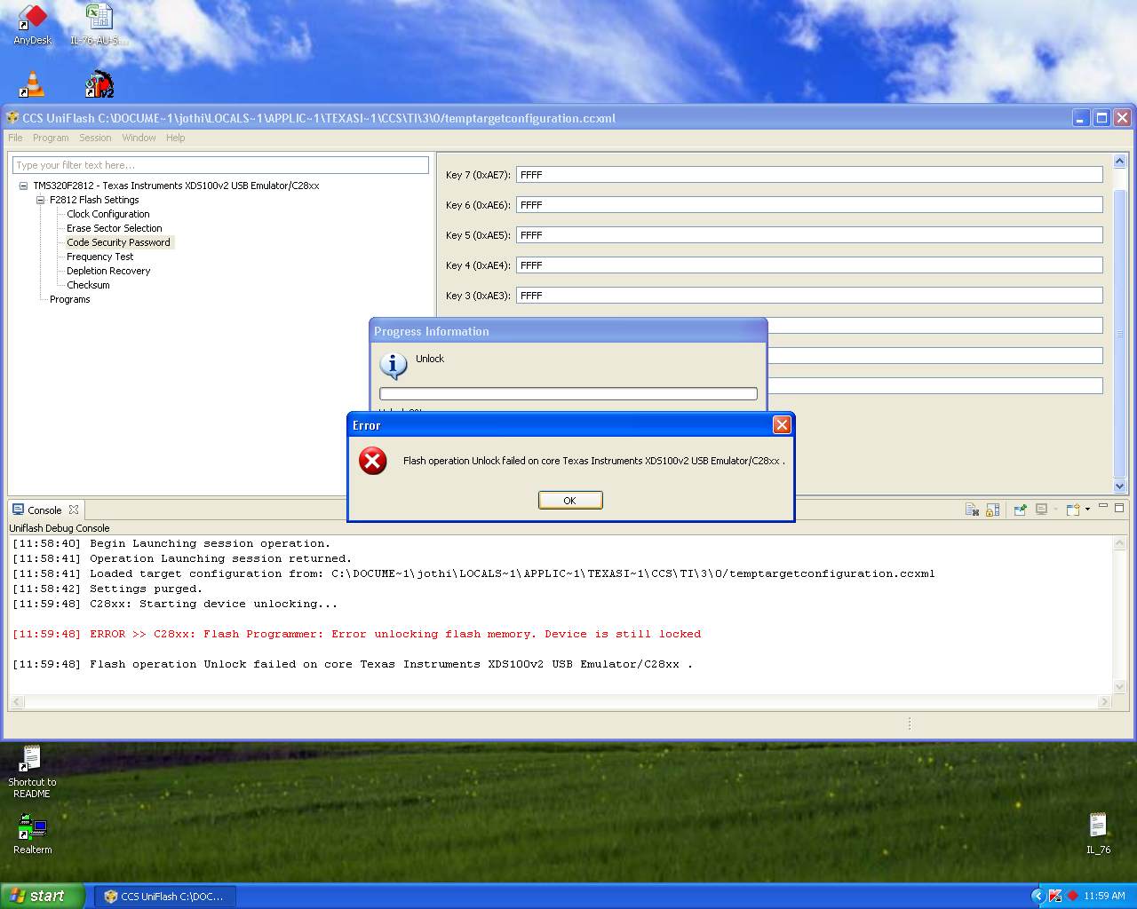The height and width of the screenshot is (909, 1137).
Task: Open the Realterm desktop shortcut
Action: tap(32, 834)
